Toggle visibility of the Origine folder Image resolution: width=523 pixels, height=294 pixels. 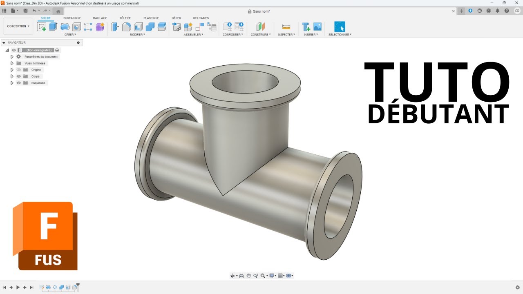tap(18, 69)
